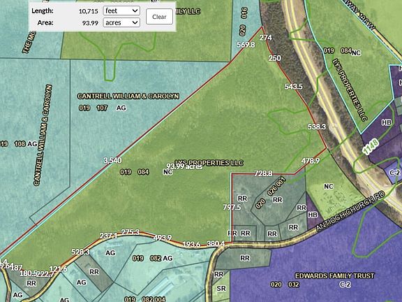
Task: Click the 728.8 segment length label
Action: [x=263, y=173]
